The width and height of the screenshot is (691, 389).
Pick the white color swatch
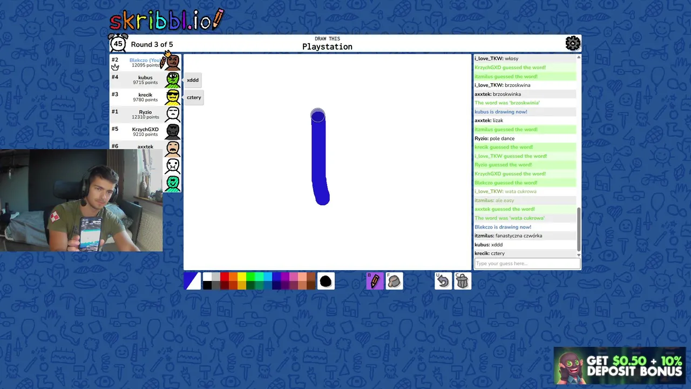pos(207,277)
